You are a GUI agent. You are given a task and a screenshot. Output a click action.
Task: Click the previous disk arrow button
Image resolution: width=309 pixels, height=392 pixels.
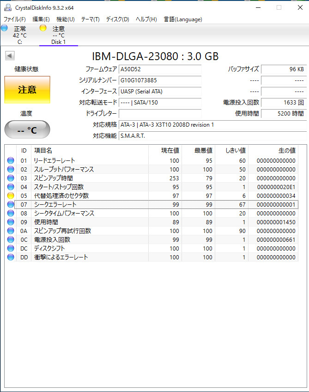(x=10, y=56)
